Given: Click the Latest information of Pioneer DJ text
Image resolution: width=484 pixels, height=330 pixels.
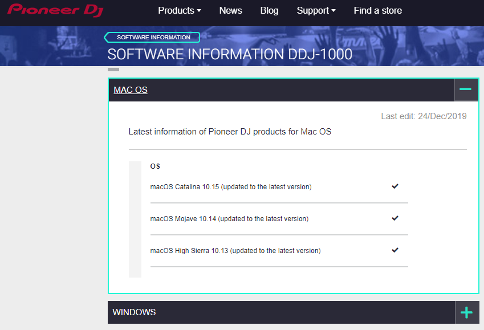Looking at the screenshot, I should click(x=230, y=132).
